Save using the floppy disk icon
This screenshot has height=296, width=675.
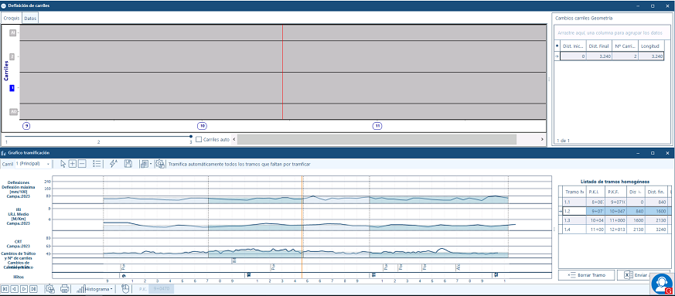pos(128,164)
